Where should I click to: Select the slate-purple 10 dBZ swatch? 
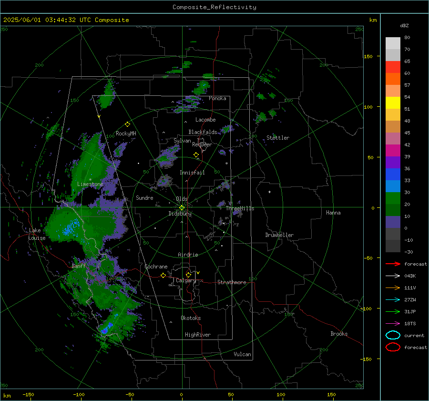click(x=393, y=222)
